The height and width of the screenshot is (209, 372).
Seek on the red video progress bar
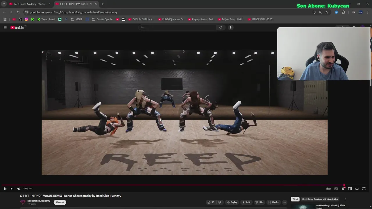point(185,185)
